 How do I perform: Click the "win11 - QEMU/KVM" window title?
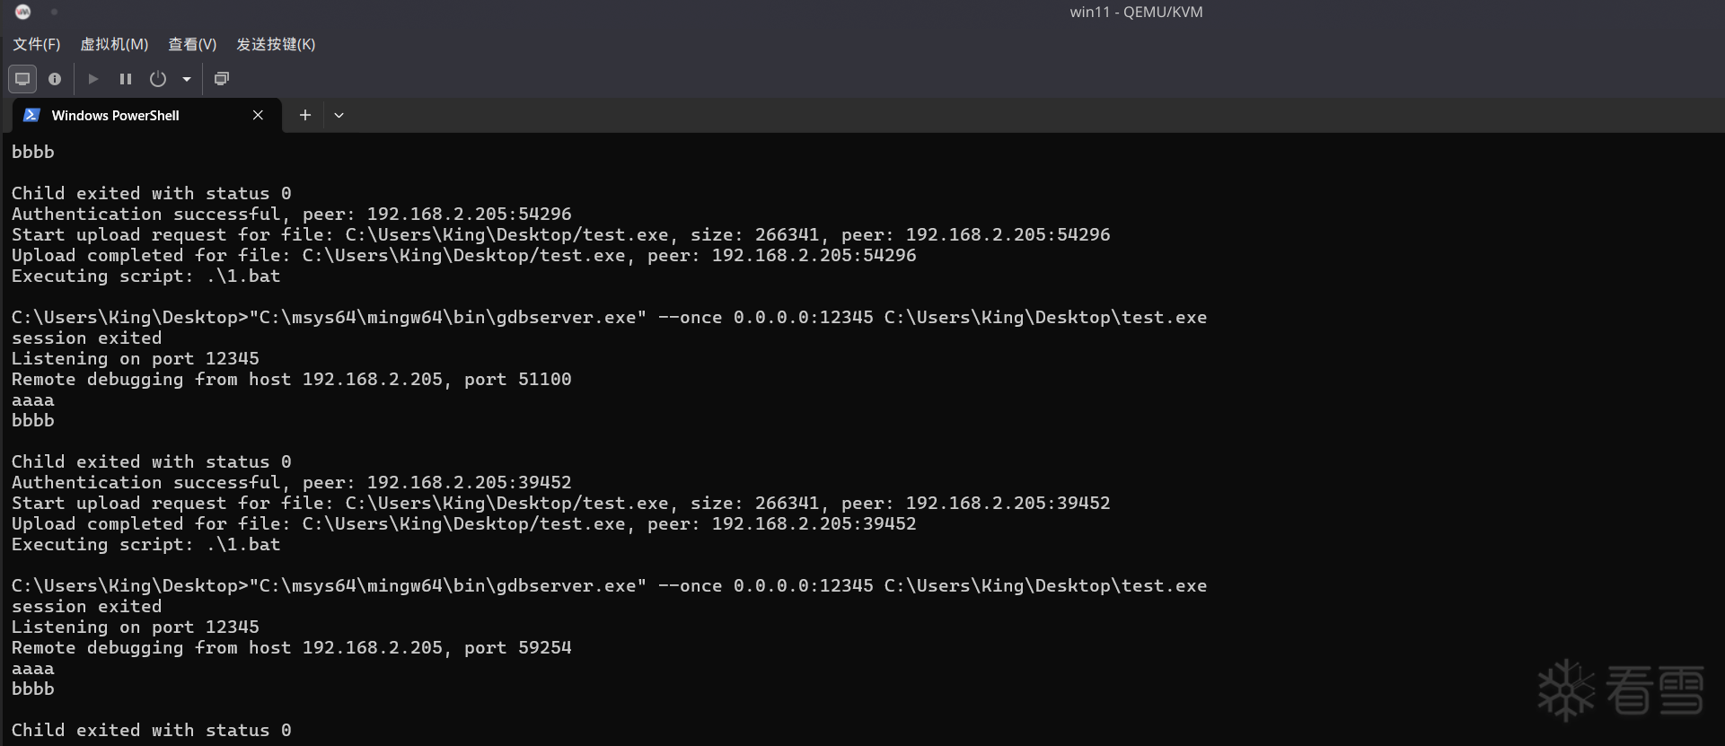(x=1136, y=12)
